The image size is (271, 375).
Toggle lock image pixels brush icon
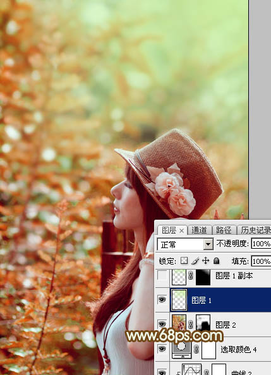tap(195, 261)
